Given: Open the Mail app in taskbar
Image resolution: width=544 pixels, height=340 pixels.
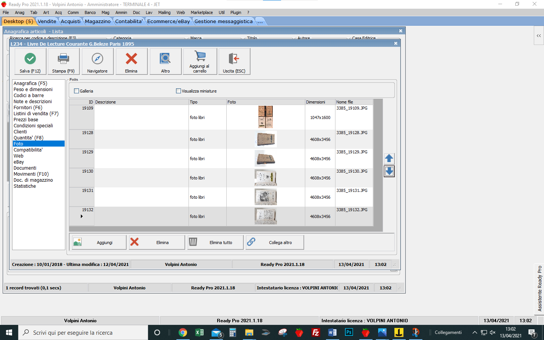Looking at the screenshot, I should point(216,332).
